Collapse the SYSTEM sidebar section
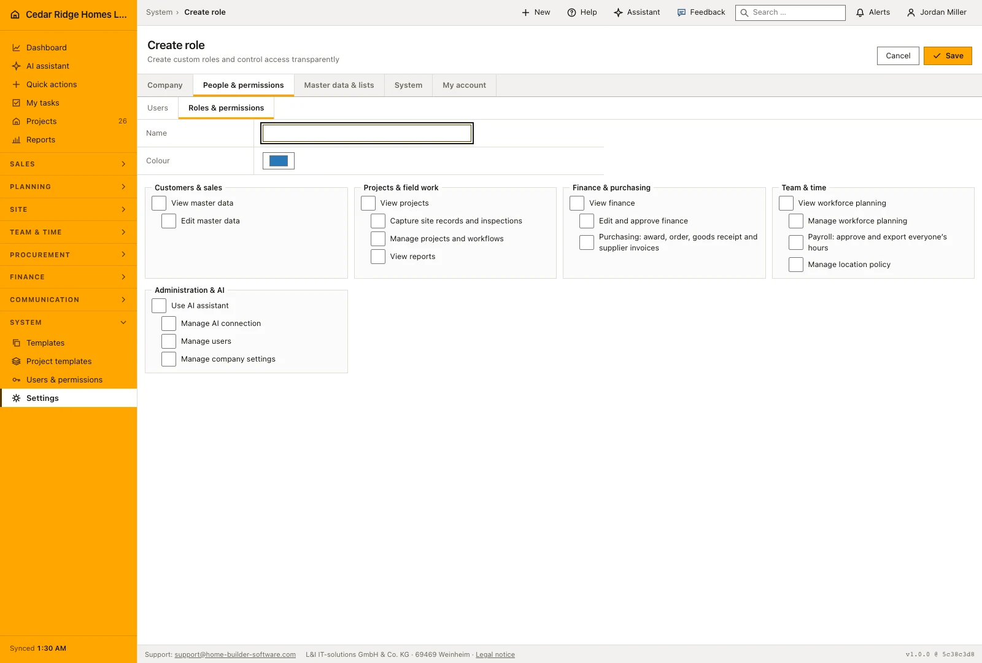 point(68,322)
